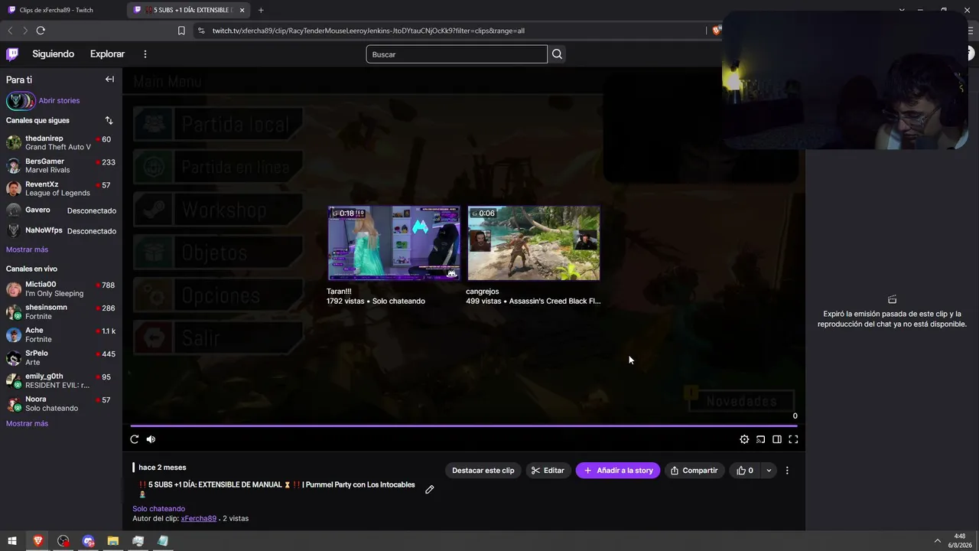The height and width of the screenshot is (551, 979).
Task: Open the Windows Start menu
Action: pyautogui.click(x=12, y=541)
